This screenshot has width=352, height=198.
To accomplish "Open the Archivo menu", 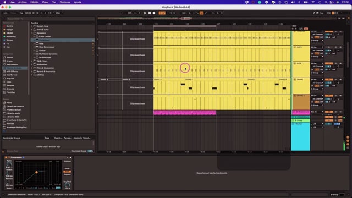I will [22, 2].
